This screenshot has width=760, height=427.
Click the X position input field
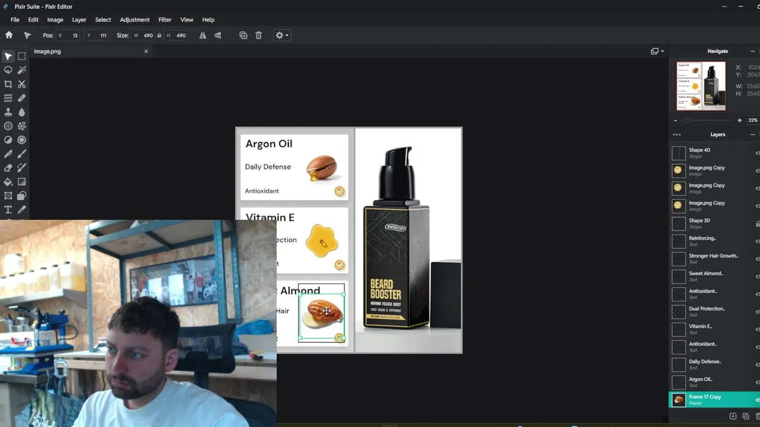(x=68, y=36)
